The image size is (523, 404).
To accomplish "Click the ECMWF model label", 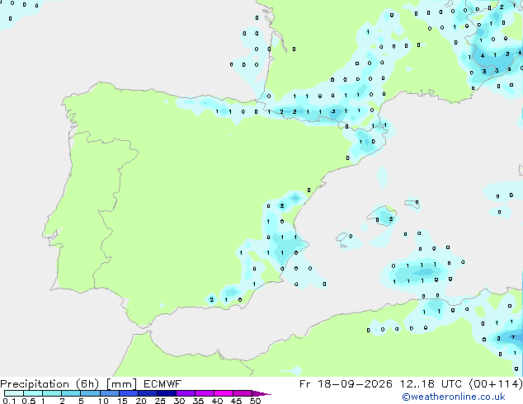I will (x=163, y=384).
